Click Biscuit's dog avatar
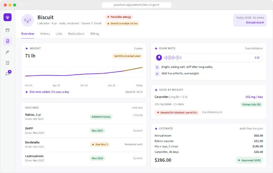Screen dimensions: 273x173 coord(28,20)
